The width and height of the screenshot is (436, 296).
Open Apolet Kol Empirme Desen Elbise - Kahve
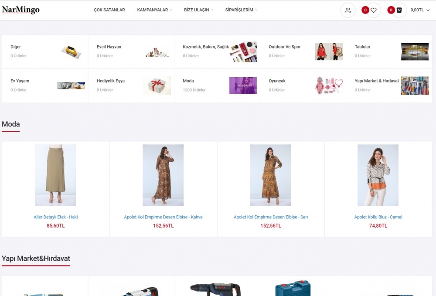[163, 217]
